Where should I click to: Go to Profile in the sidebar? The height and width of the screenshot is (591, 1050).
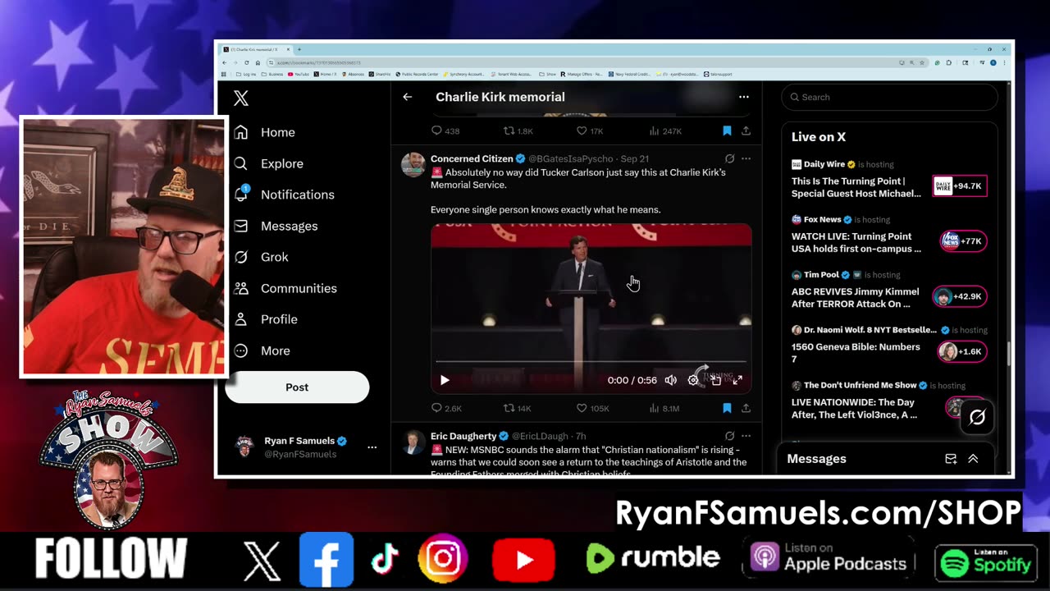pos(265,319)
